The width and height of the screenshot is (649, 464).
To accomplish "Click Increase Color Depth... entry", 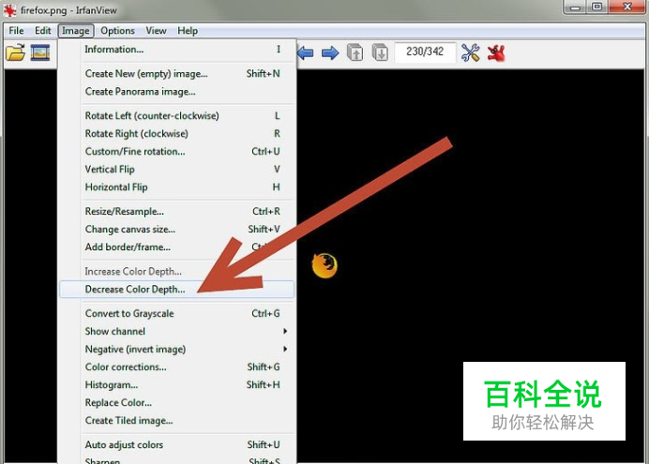I will tap(177, 271).
